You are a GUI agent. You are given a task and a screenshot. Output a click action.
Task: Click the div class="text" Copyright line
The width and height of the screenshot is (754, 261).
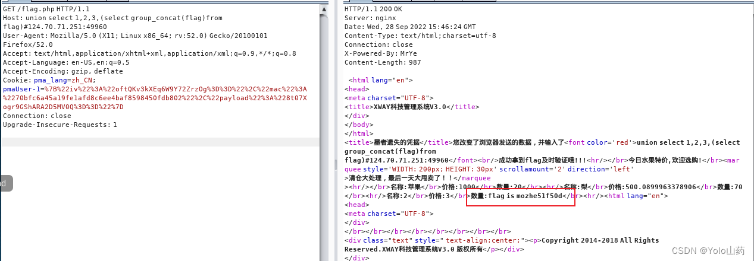point(502,240)
